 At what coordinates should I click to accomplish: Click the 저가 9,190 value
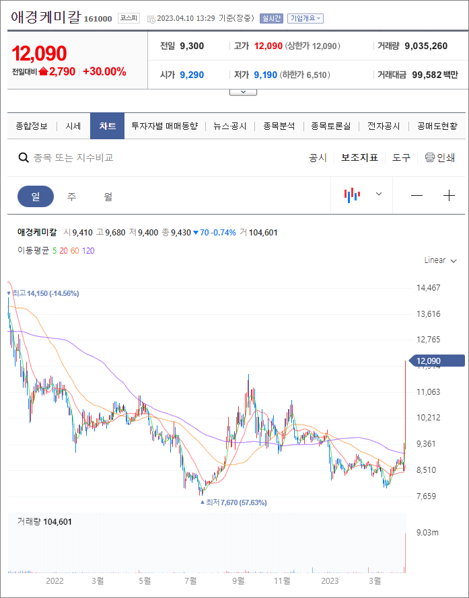coord(265,75)
